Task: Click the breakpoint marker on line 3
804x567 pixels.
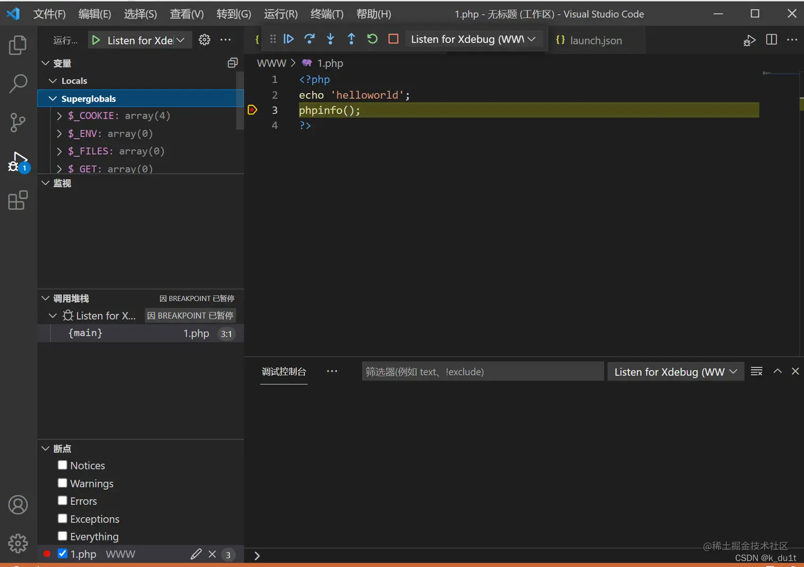Action: point(253,110)
